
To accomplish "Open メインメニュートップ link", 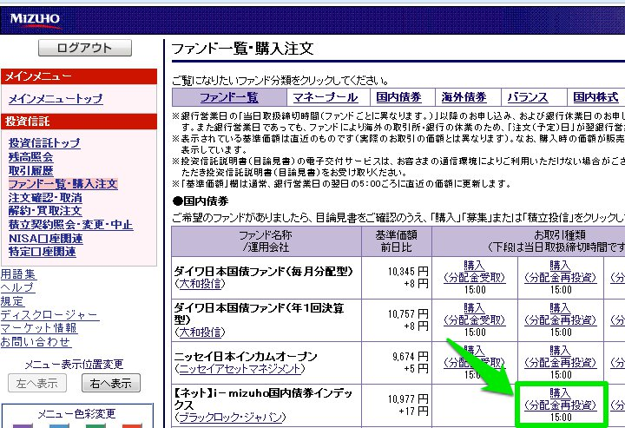I will coord(56,98).
